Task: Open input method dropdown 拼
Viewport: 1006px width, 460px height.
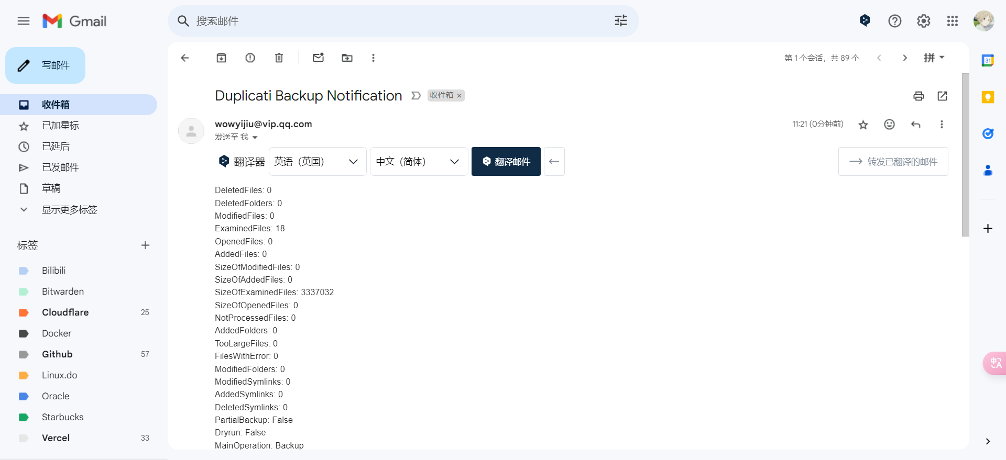Action: [x=934, y=58]
